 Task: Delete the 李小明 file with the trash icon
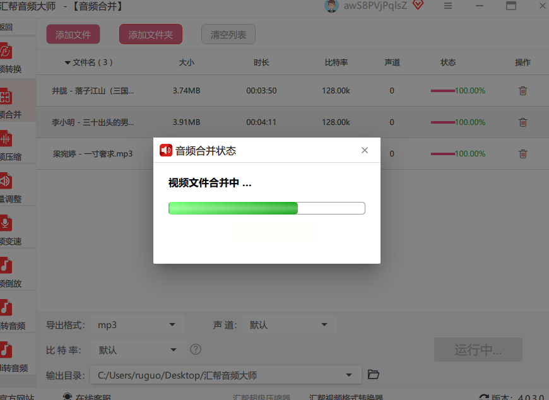[522, 122]
